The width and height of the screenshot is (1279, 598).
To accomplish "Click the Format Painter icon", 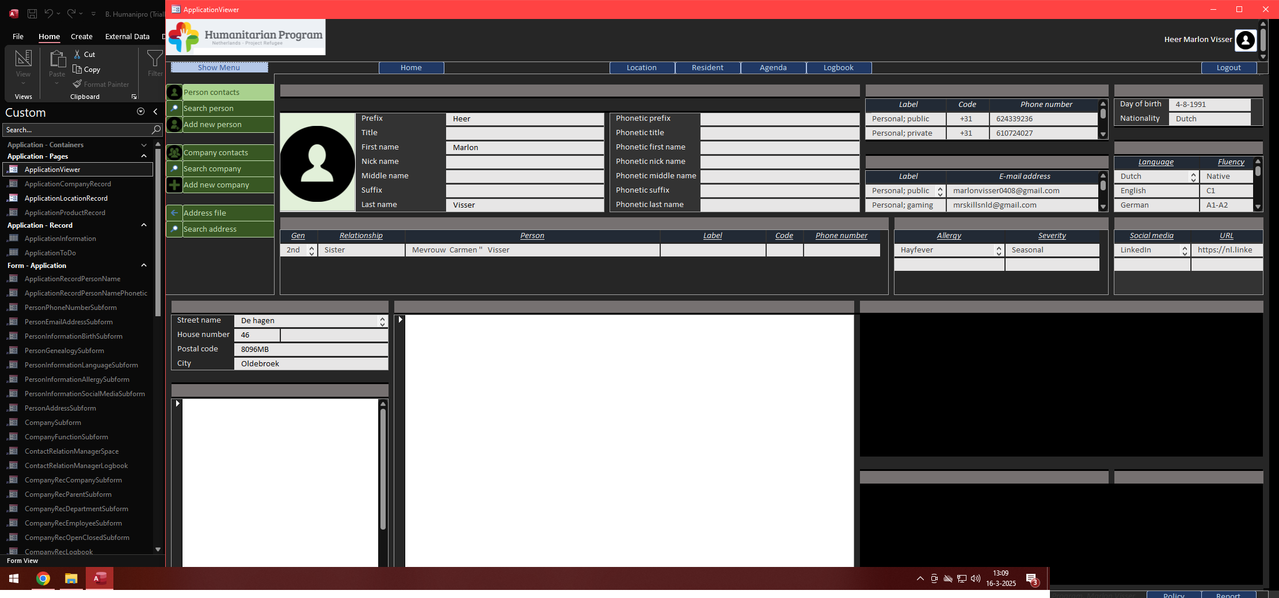I will click(x=77, y=84).
